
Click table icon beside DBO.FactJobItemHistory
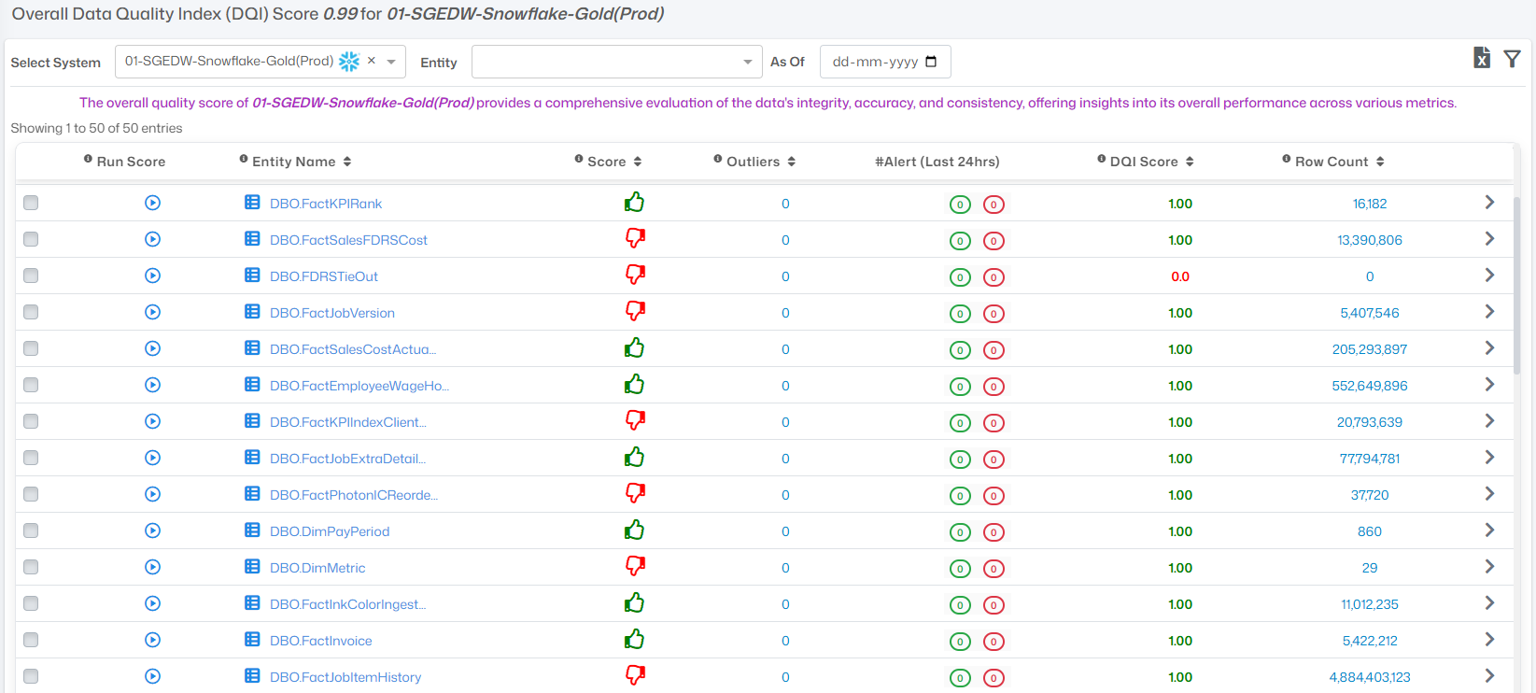252,675
